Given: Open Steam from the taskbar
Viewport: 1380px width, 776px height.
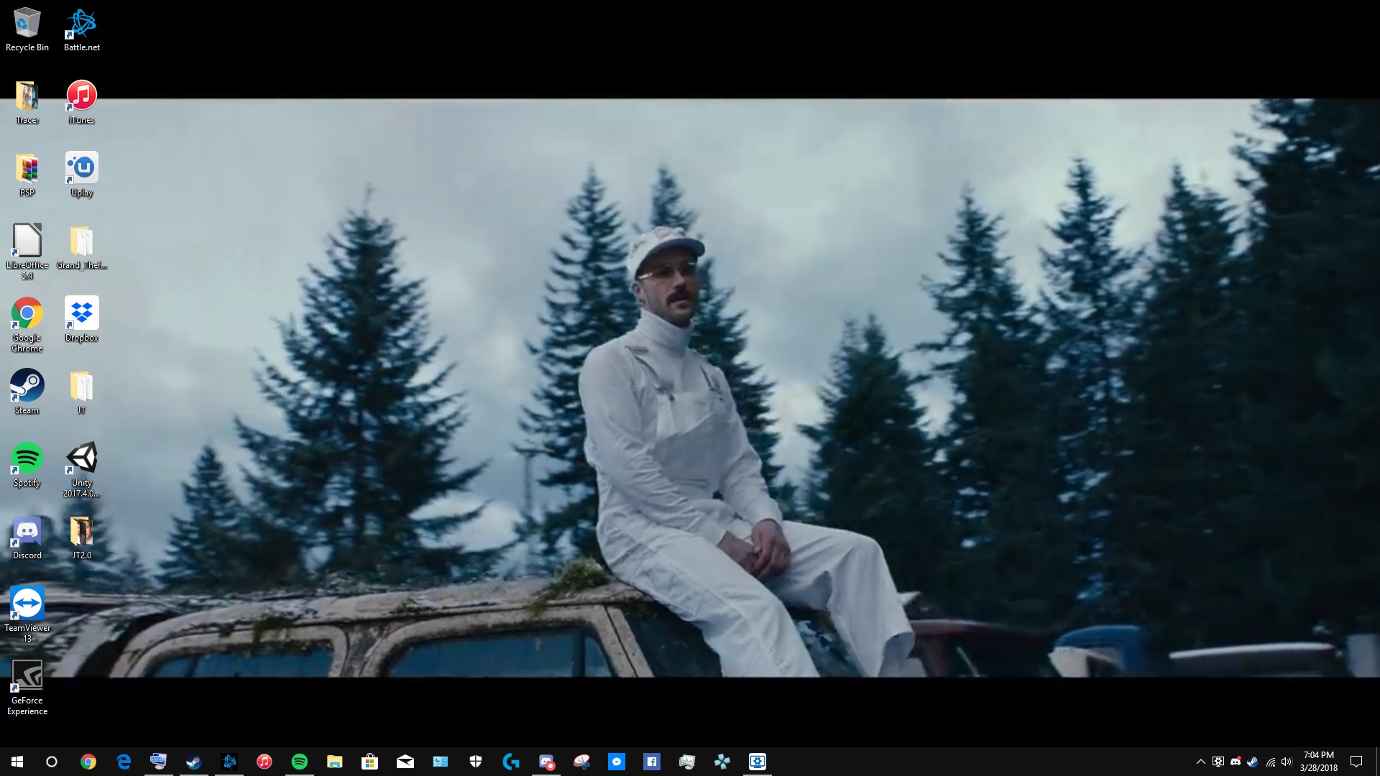Looking at the screenshot, I should [x=193, y=762].
